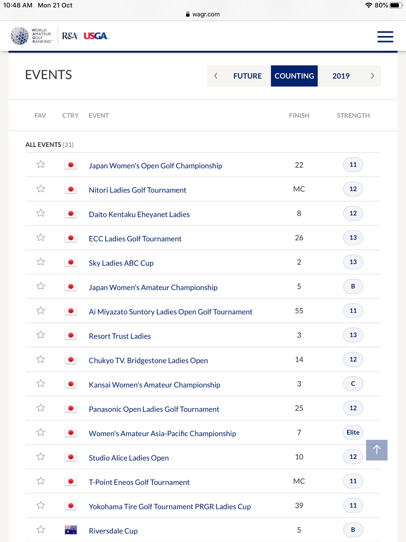Screen dimensions: 406x542
Task: Click the World Amateur Golf Ranking logo
Action: pos(32,36)
